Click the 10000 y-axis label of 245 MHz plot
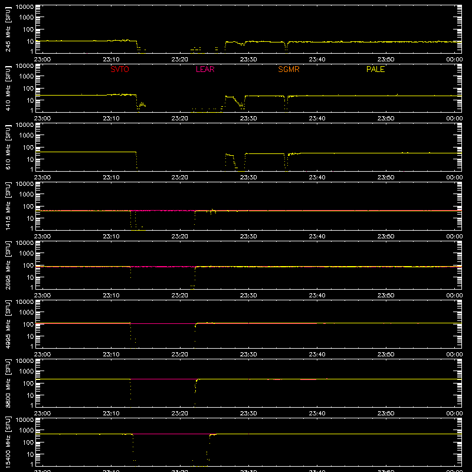This screenshot has height=472, width=472. 25,7
